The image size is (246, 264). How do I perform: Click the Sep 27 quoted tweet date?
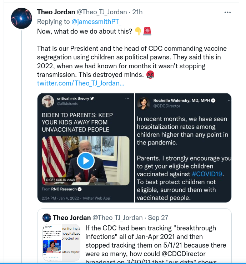[x=158, y=218]
